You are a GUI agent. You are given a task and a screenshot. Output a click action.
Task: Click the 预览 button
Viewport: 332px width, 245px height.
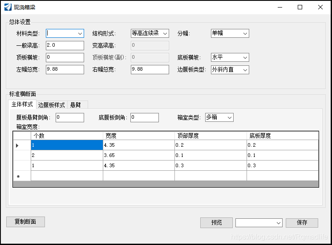click(x=216, y=223)
